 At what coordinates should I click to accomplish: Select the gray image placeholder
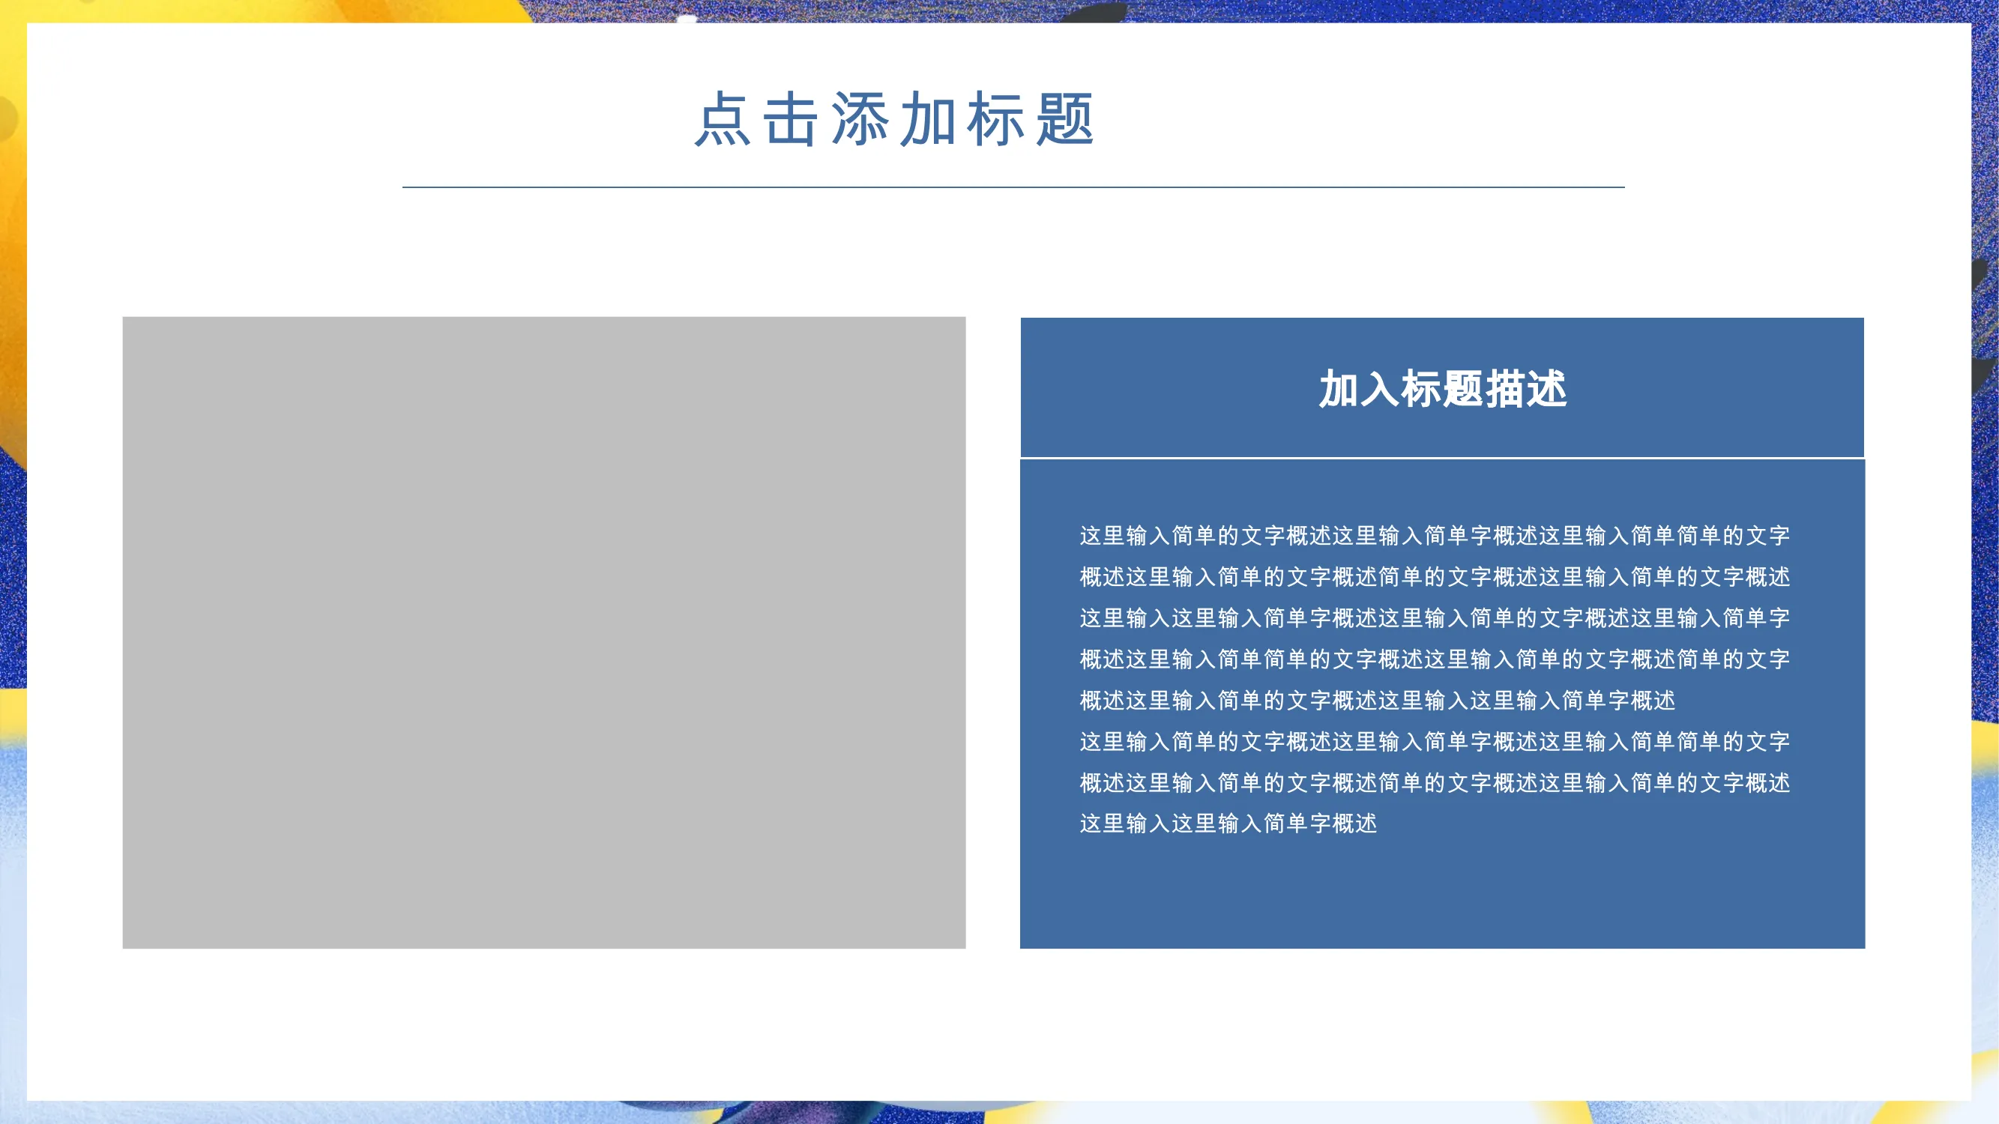[x=544, y=632]
